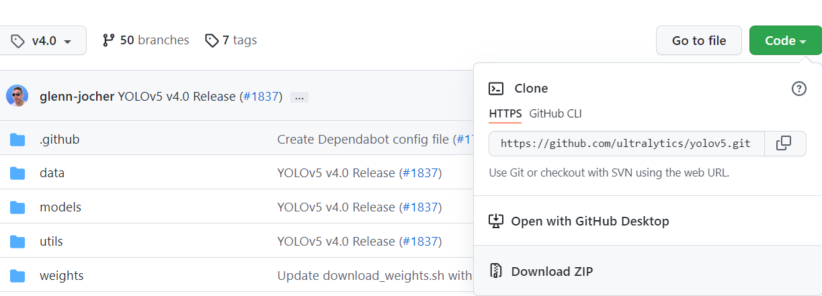Open glenn-jocher's avatar image
Image resolution: width=822 pixels, height=296 pixels.
pyautogui.click(x=17, y=96)
